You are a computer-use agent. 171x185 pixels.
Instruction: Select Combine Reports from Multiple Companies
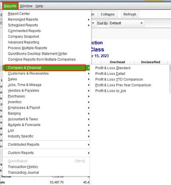coord(47,59)
